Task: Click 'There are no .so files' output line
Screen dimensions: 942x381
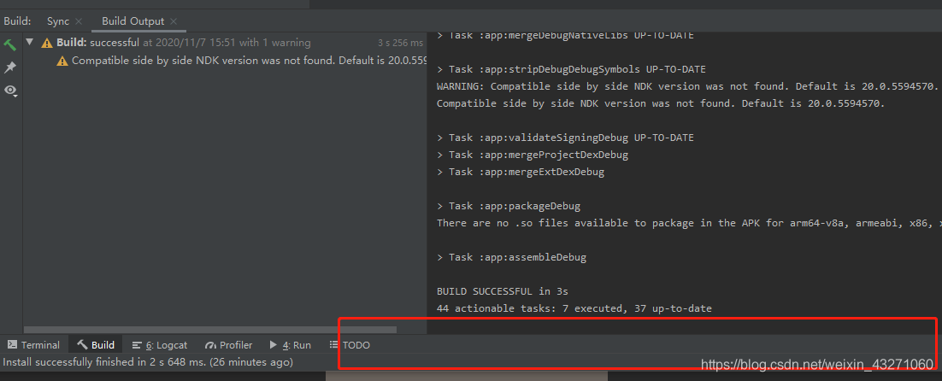Action: pyautogui.click(x=689, y=223)
